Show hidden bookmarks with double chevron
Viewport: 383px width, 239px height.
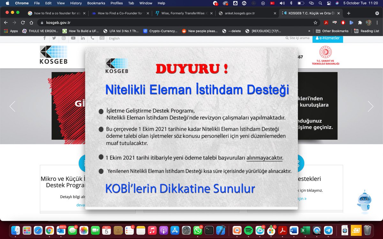click(309, 31)
